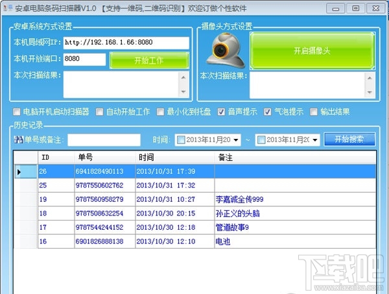Viewport: 389px width, 294px height.
Task: Sort by the 时间 column header
Action: pyautogui.click(x=175, y=158)
